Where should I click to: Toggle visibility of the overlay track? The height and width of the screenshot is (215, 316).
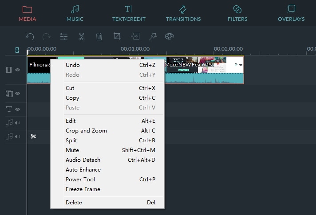click(x=18, y=94)
